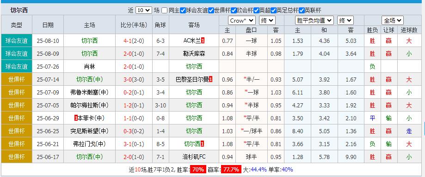Click the red card icon beside 本菲卡(中)

76,118
